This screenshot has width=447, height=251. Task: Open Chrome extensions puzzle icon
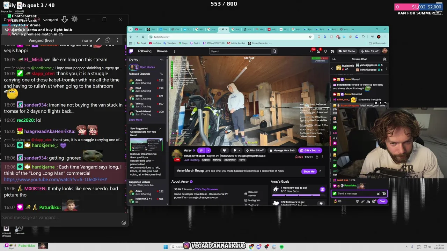[x=363, y=37]
